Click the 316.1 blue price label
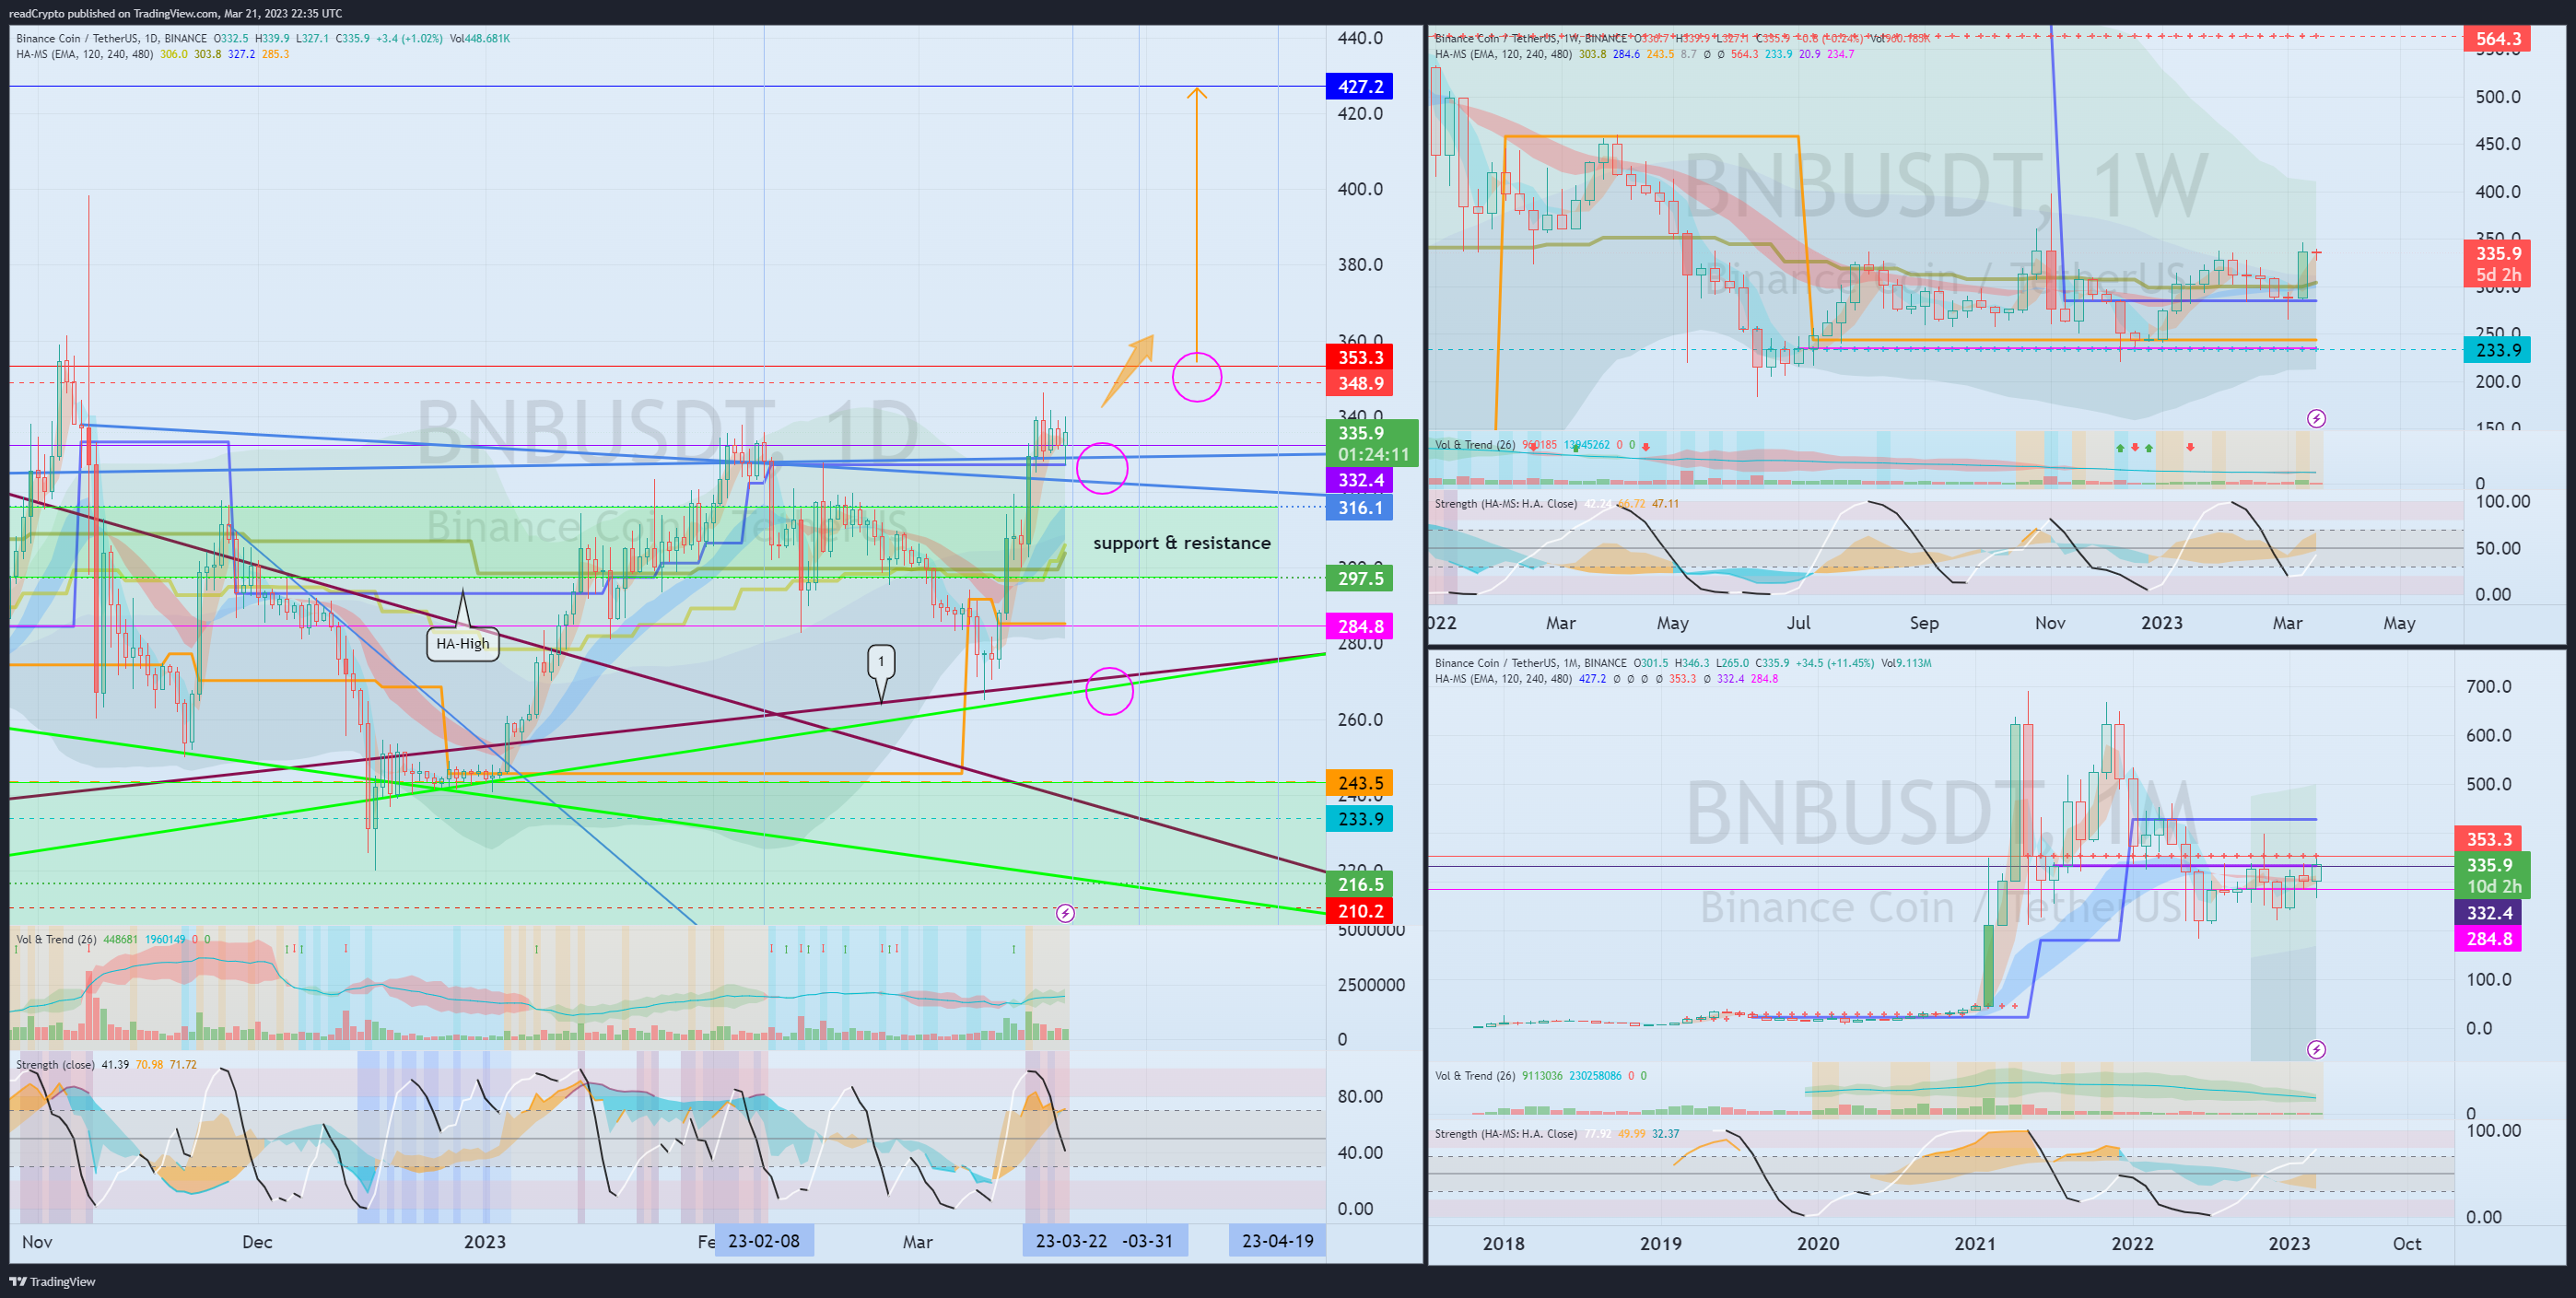This screenshot has width=2576, height=1298. pos(1359,507)
